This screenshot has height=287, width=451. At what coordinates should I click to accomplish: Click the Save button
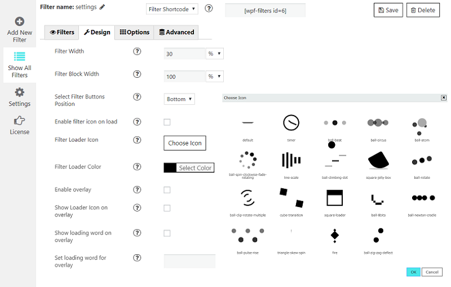click(388, 10)
